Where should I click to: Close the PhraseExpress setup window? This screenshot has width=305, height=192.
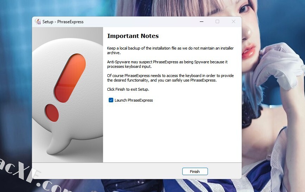click(x=234, y=21)
